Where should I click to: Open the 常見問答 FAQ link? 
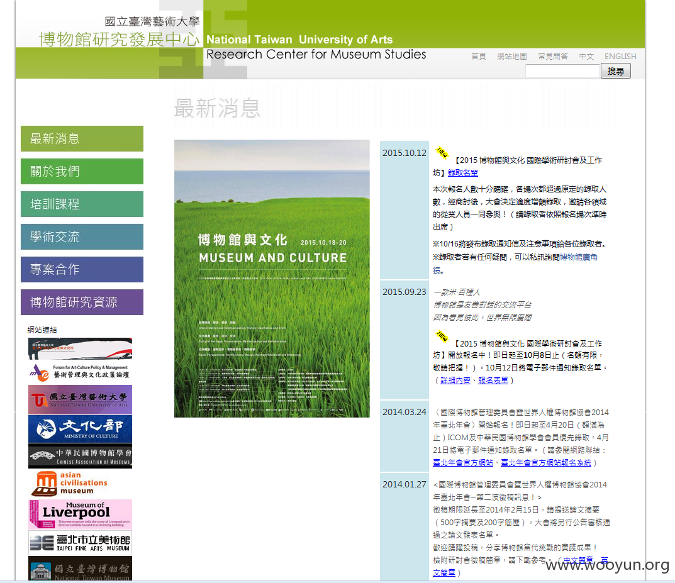coord(553,57)
